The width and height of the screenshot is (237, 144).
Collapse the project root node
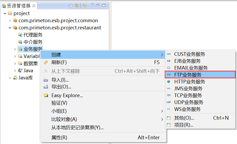[5, 13]
